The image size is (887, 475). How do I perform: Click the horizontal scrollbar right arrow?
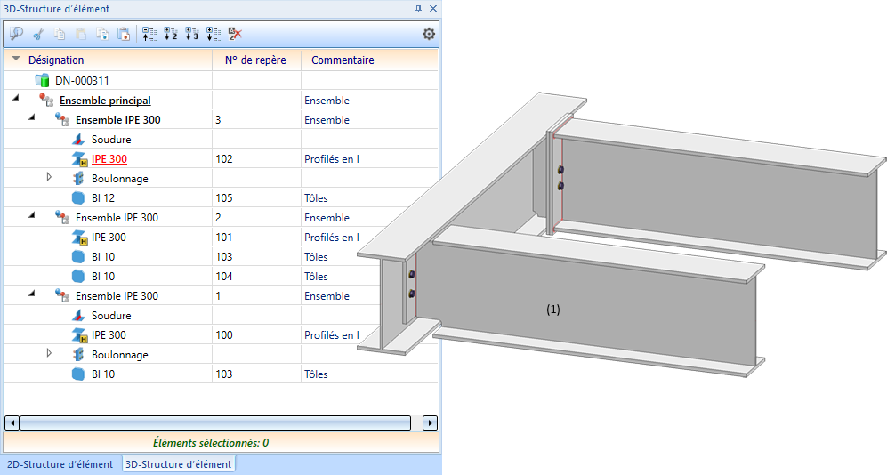pos(431,423)
